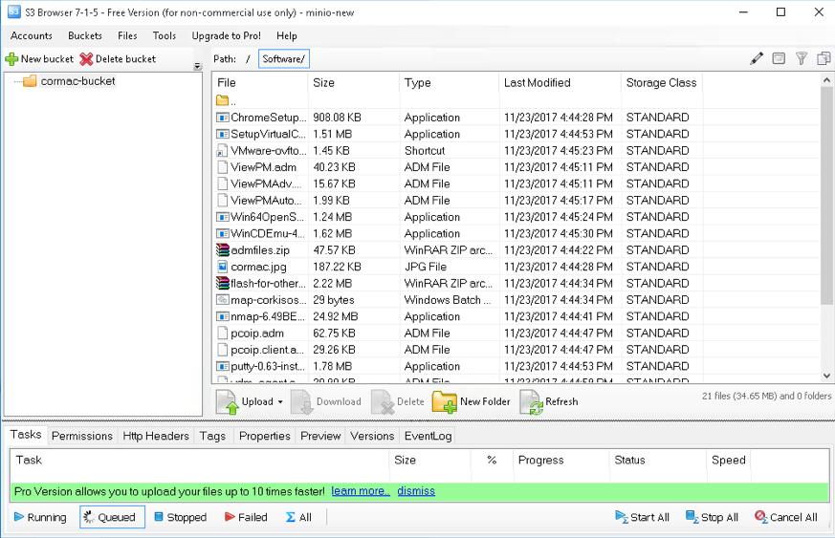This screenshot has height=538, width=835.
Task: Select the cormac-bucket tree node
Action: pos(77,81)
